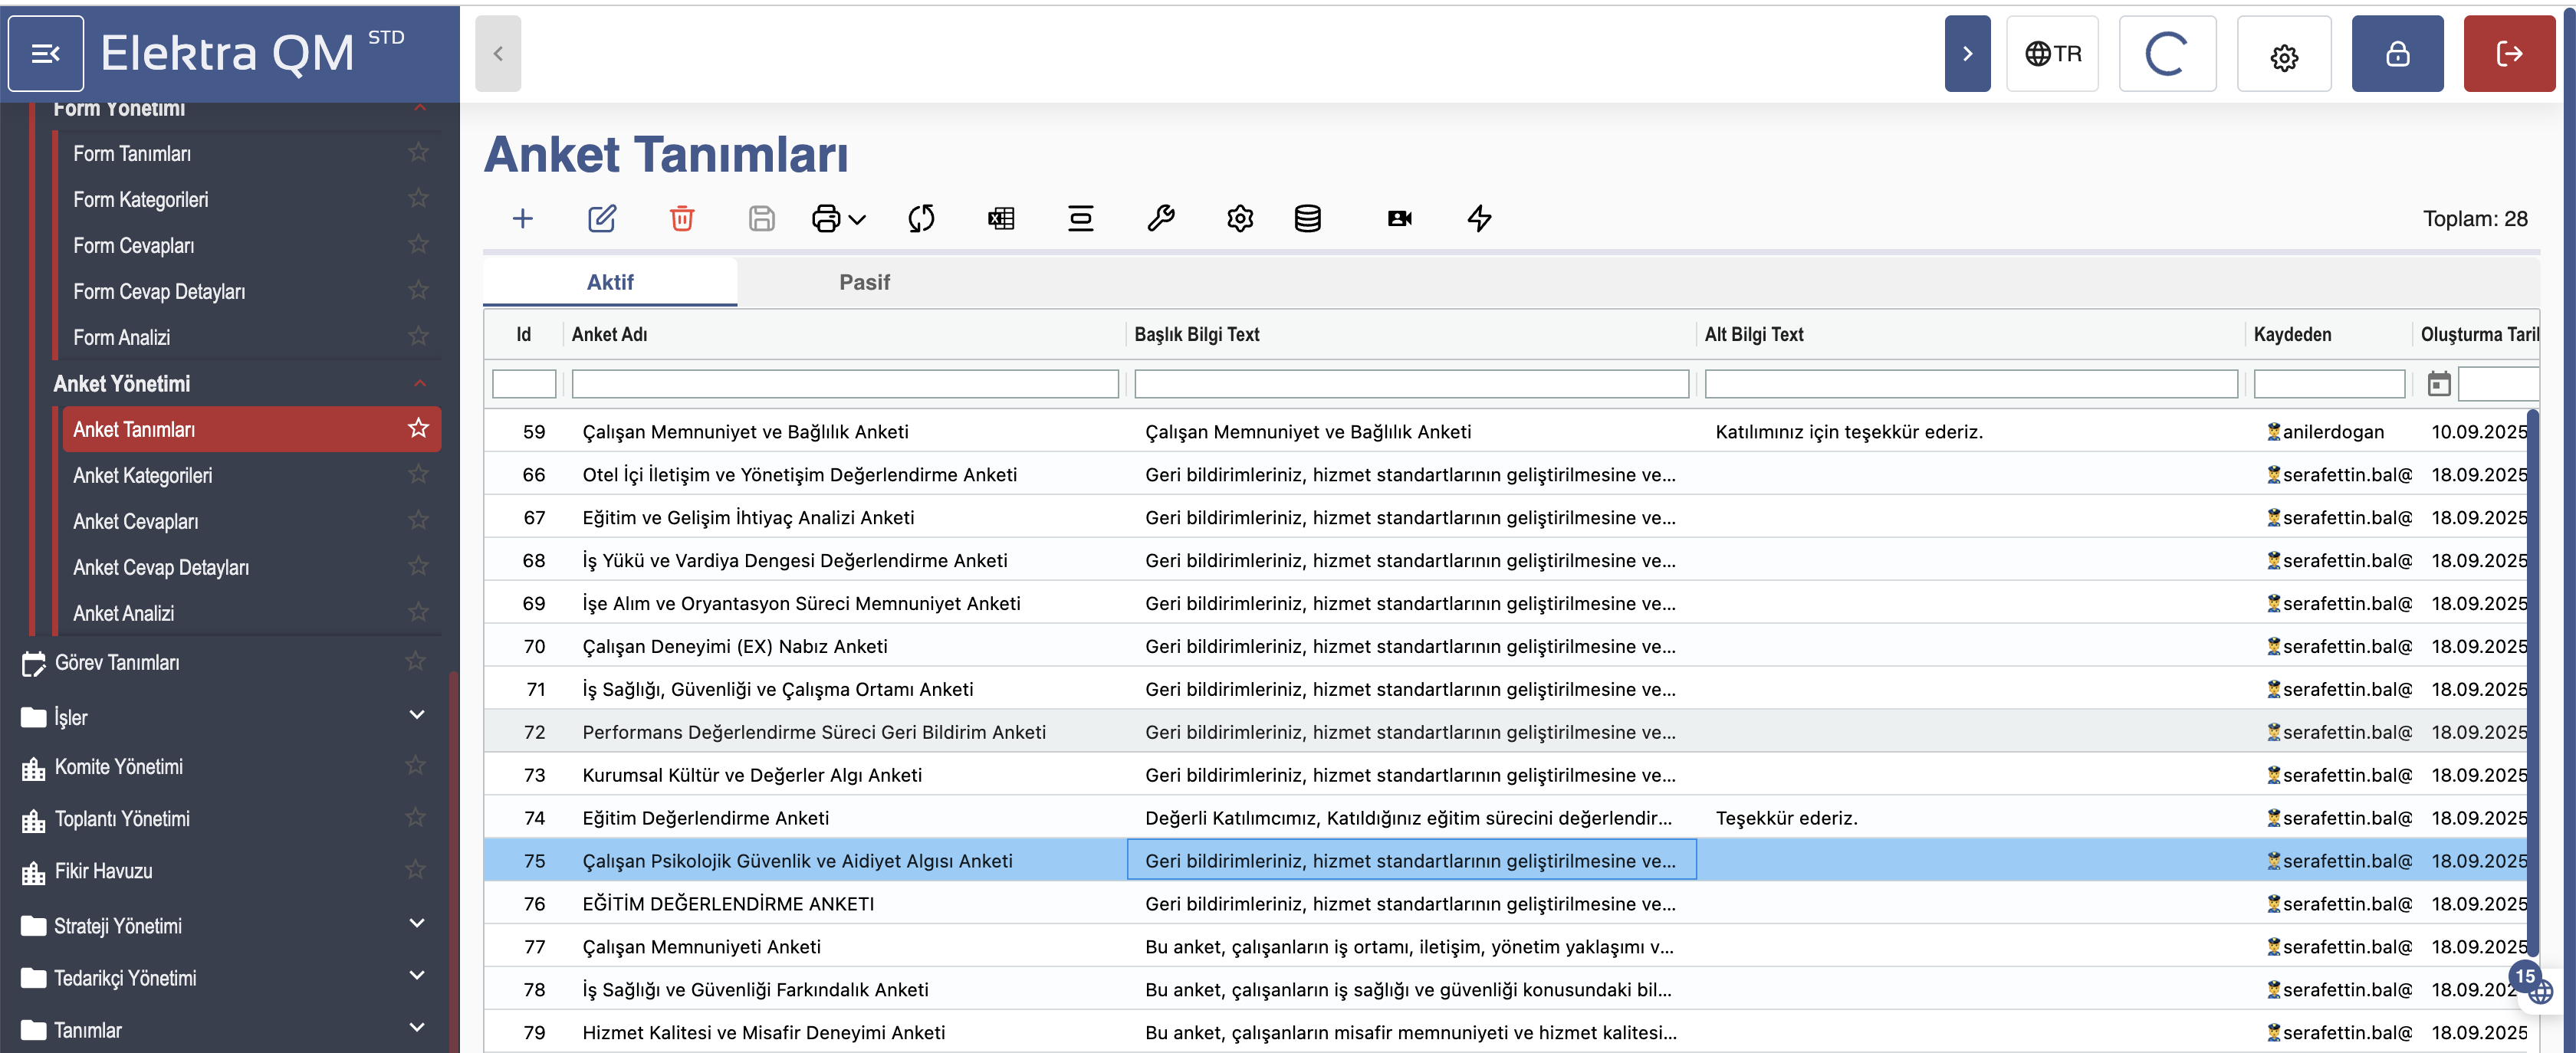2576x1053 pixels.
Task: Collapse the Anket Yönetimi section
Action: 420,383
